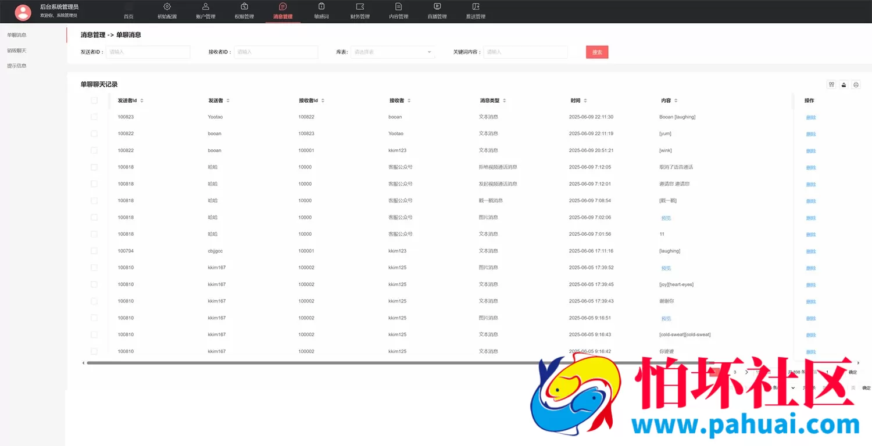Check the checkbox for sender 100794
This screenshot has height=446, width=872.
click(94, 251)
